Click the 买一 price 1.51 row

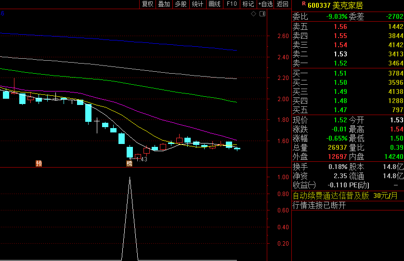click(348, 73)
